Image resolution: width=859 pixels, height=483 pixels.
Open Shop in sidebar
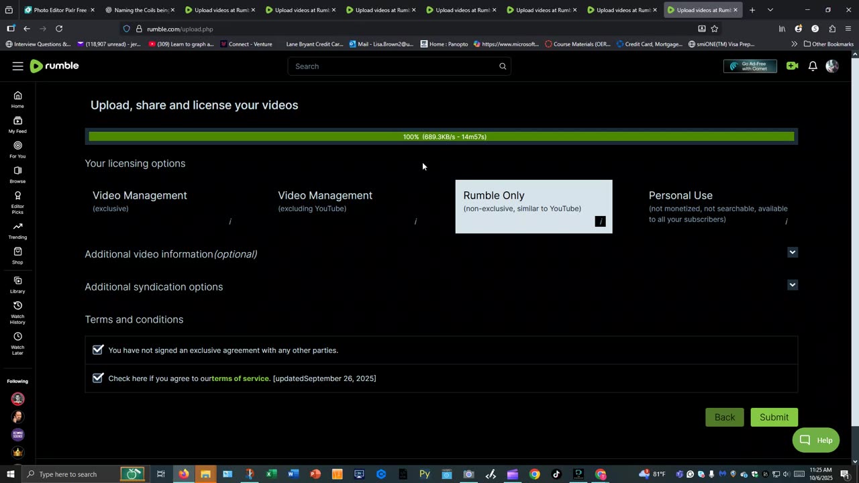17,256
